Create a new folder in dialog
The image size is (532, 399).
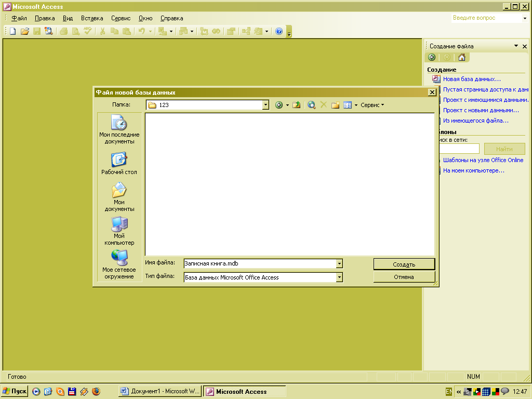click(335, 105)
